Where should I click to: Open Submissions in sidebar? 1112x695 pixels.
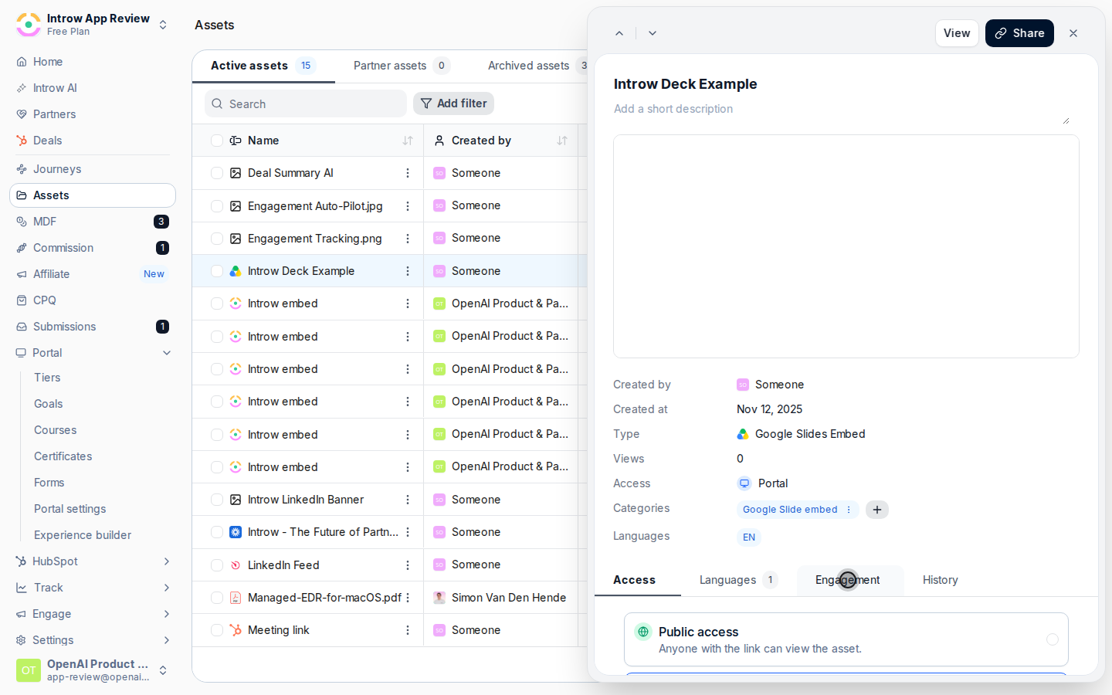(93, 327)
